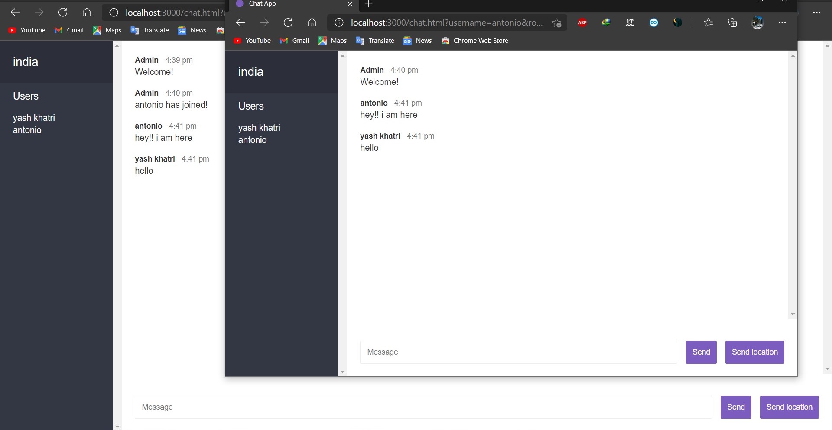Open the browser settings ellipsis menu

[818, 13]
